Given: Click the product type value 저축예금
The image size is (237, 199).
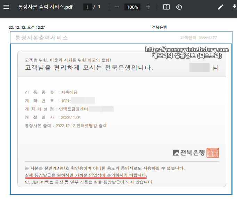Looking at the screenshot, I should pyautogui.click(x=69, y=92).
